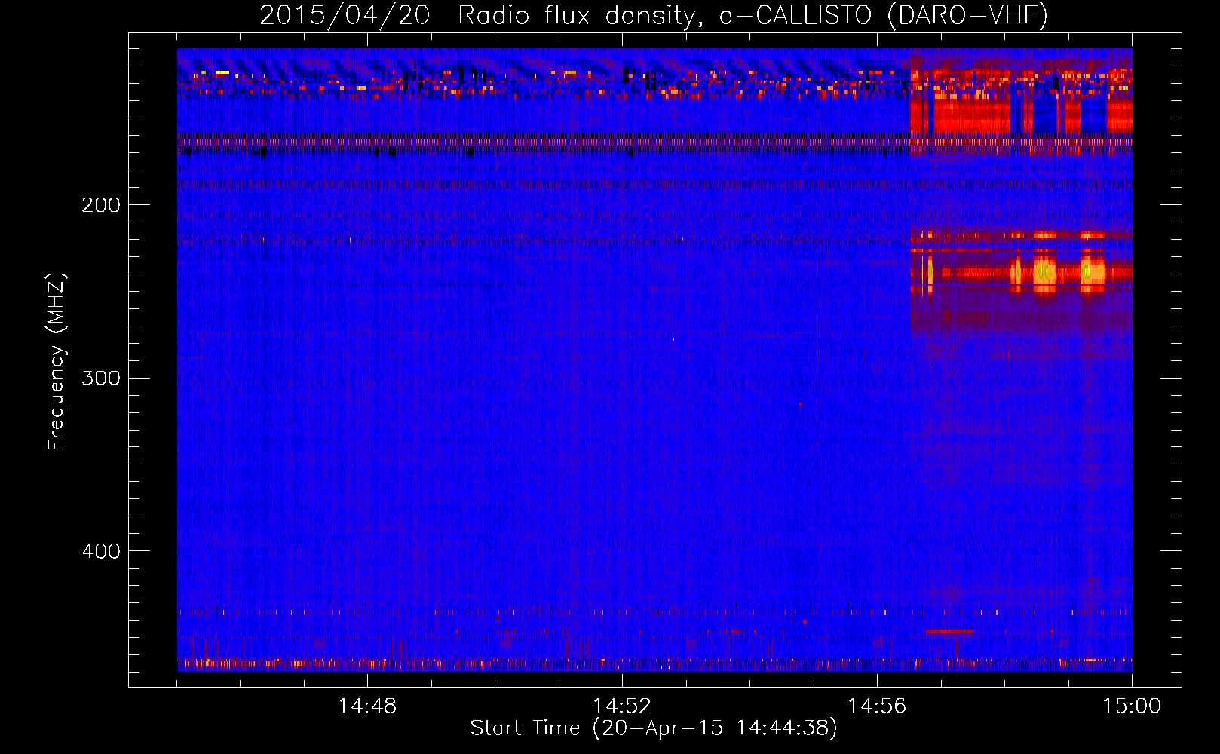Click the 200 frequency tick label
This screenshot has width=1220, height=754.
[101, 205]
